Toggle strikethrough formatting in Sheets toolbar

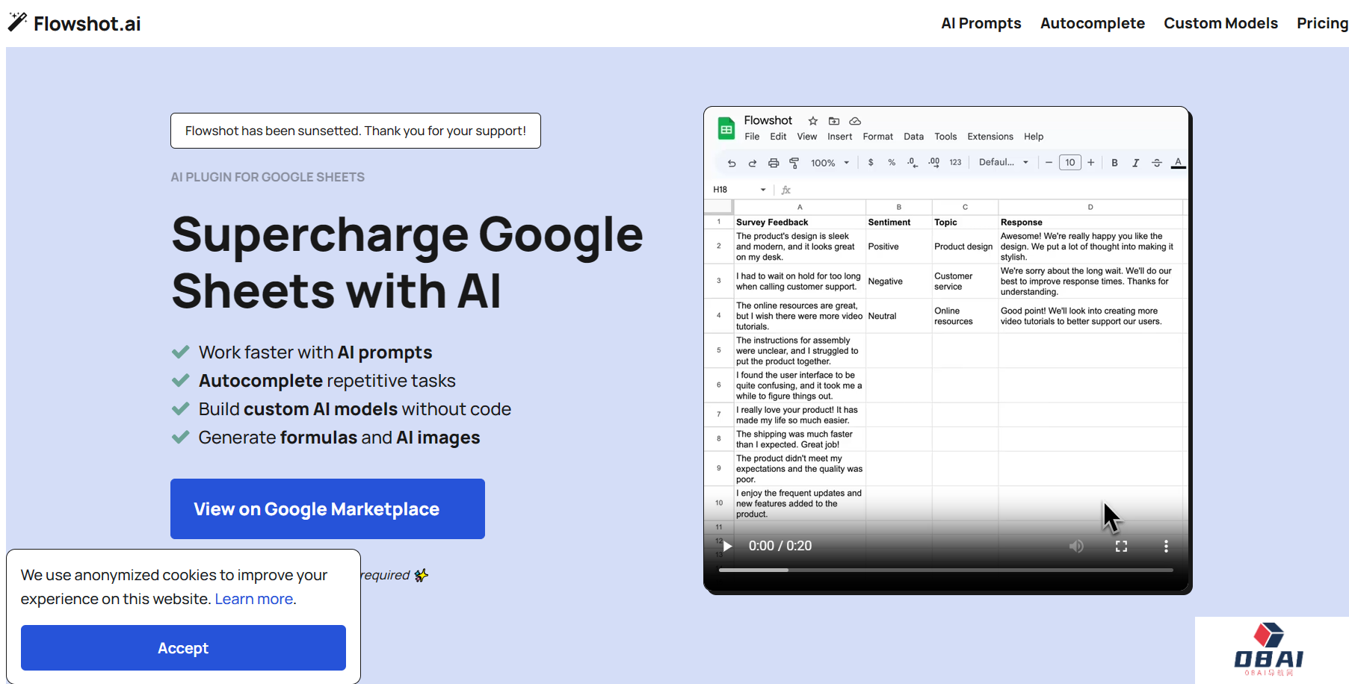(1156, 163)
